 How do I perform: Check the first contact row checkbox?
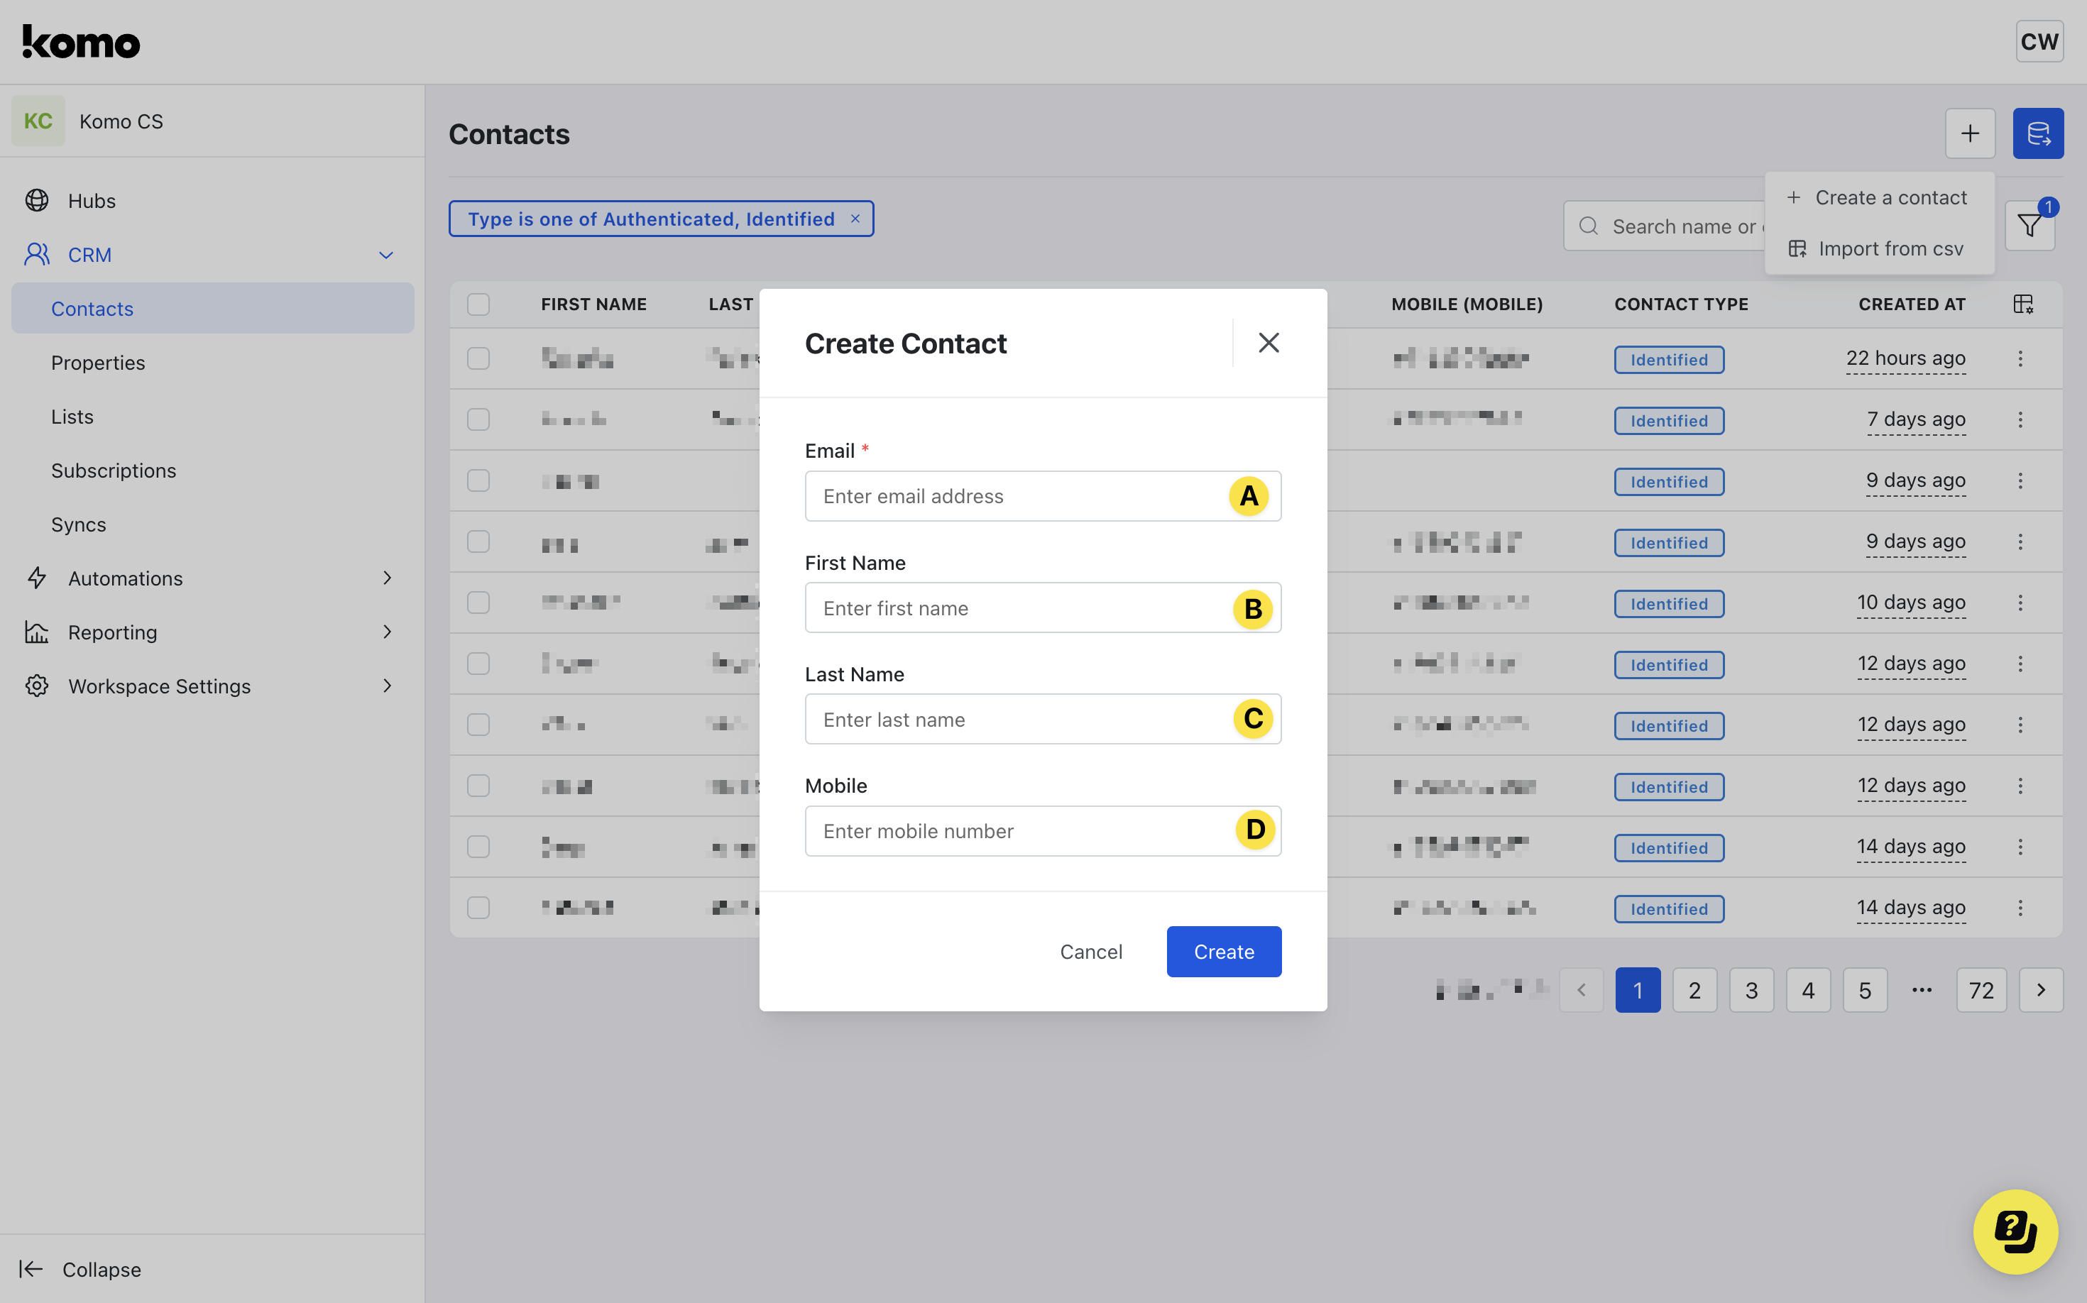478,358
